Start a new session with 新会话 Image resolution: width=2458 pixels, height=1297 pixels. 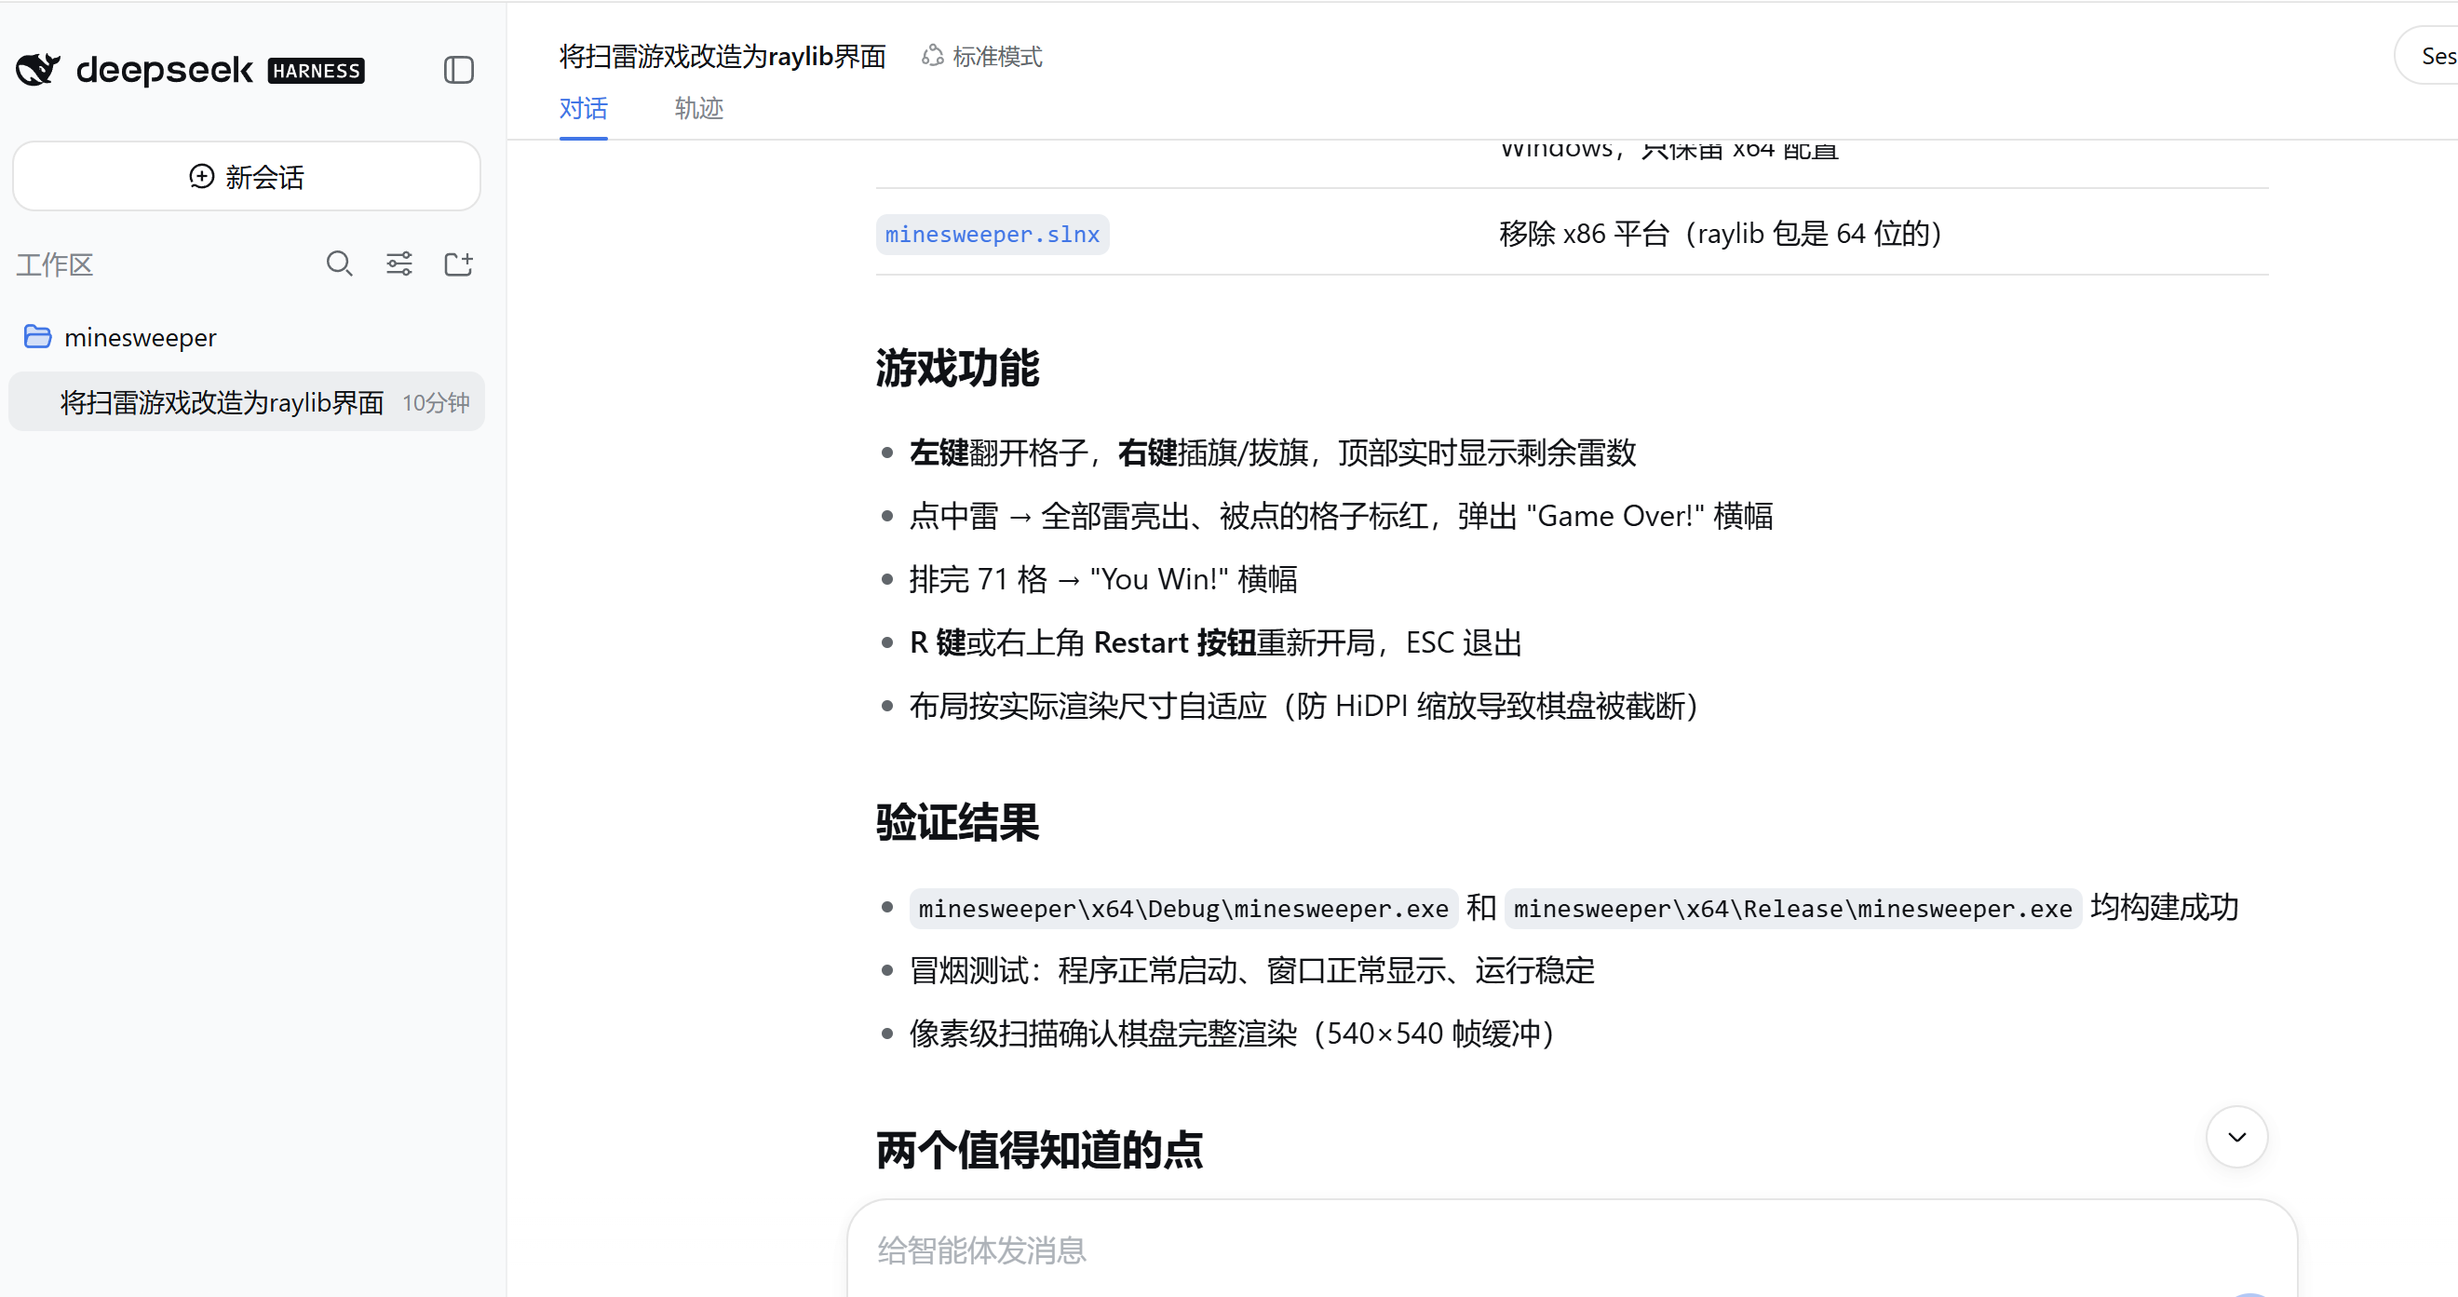tap(246, 177)
